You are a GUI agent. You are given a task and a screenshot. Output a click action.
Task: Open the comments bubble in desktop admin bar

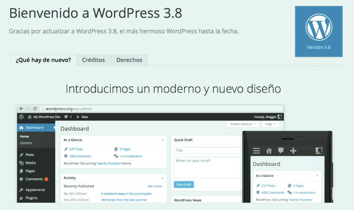[66, 117]
